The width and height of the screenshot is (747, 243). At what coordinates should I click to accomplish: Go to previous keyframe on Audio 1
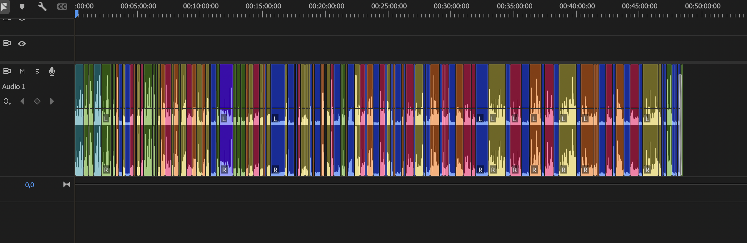22,101
